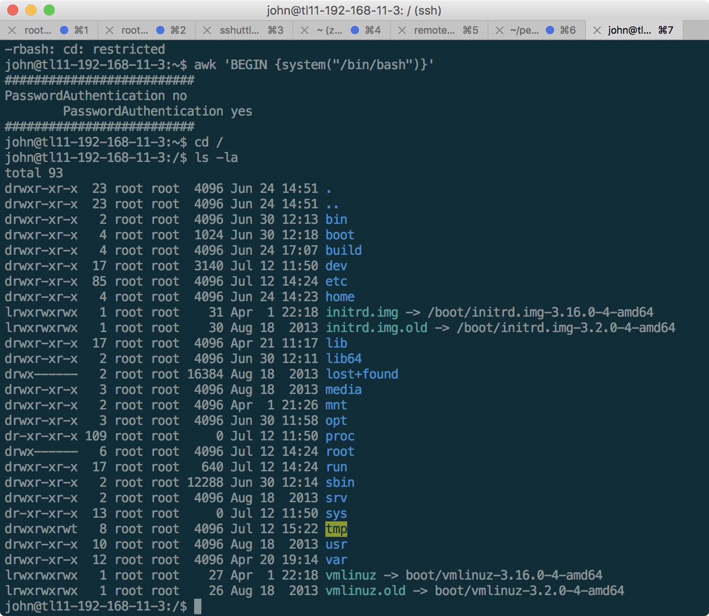Image resolution: width=709 pixels, height=616 pixels.
Task: Close the sshuttl tab
Action: 207,30
